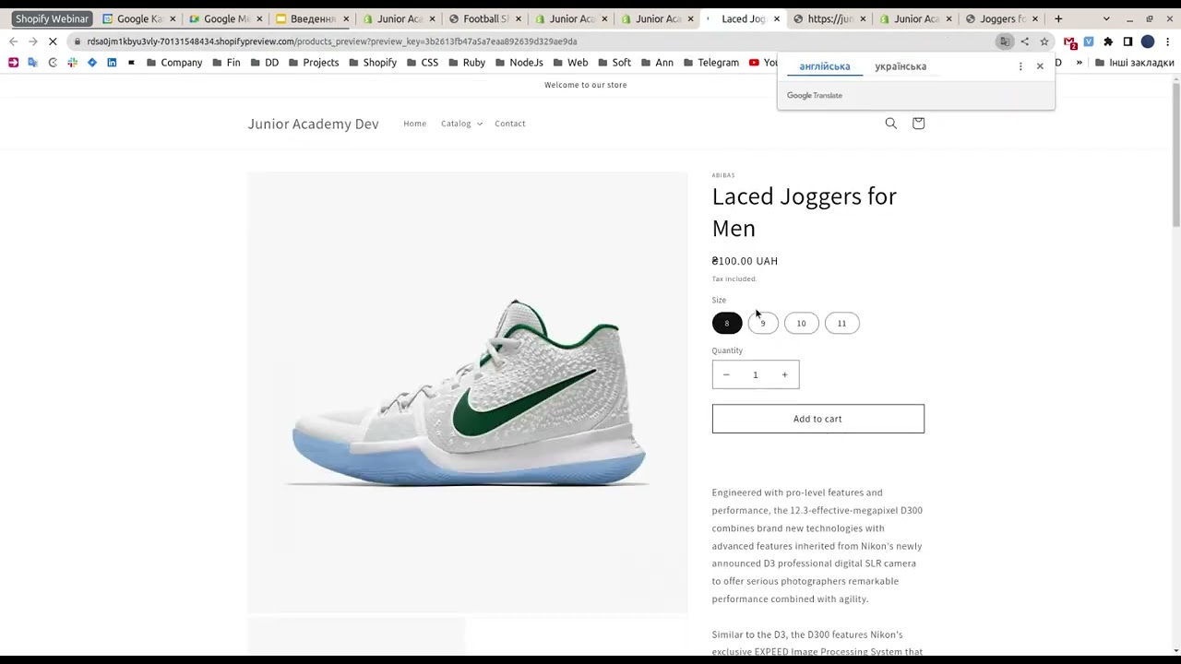Open the Web bookmarks folder
1181x664 pixels.
click(x=570, y=63)
